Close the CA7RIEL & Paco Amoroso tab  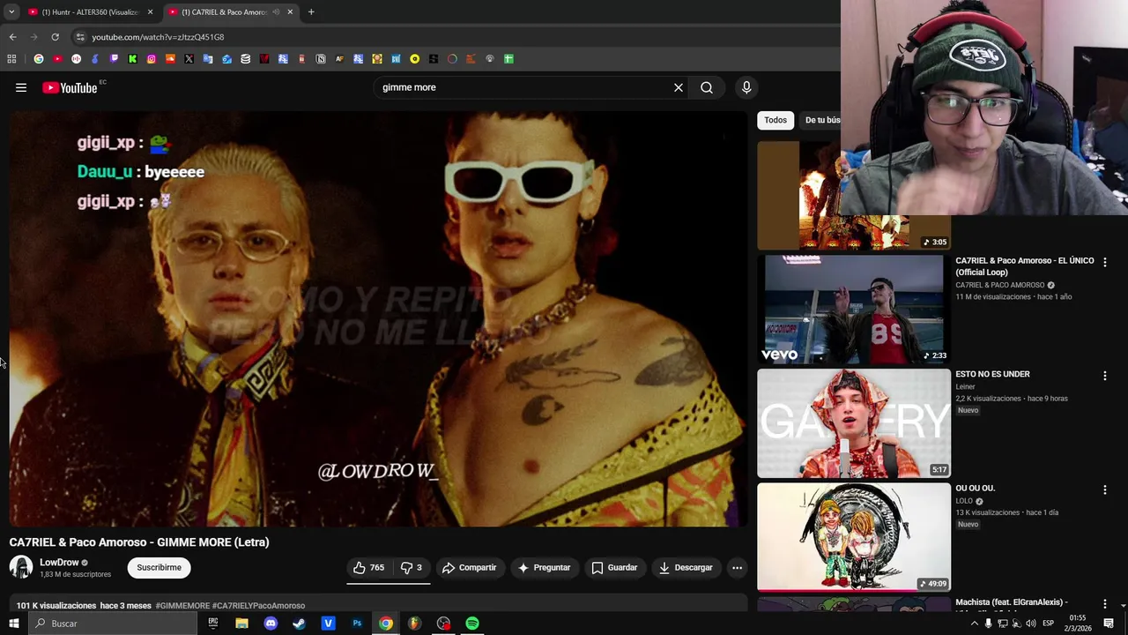[x=290, y=12]
